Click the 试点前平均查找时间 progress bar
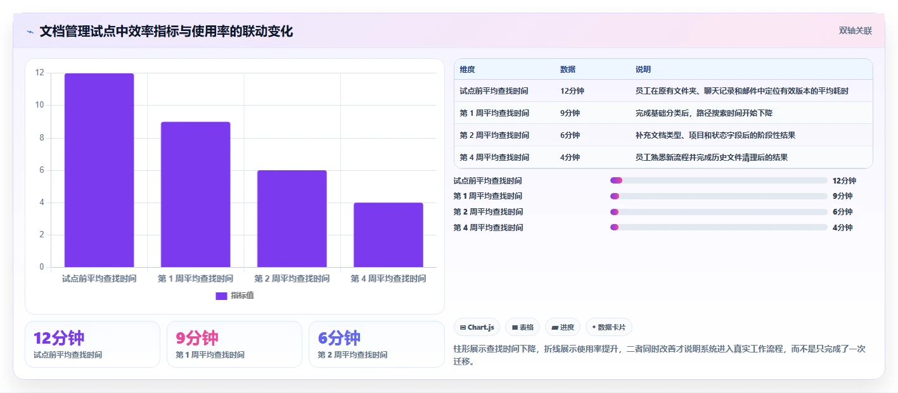Viewport: 898px width, 393px height. click(719, 180)
